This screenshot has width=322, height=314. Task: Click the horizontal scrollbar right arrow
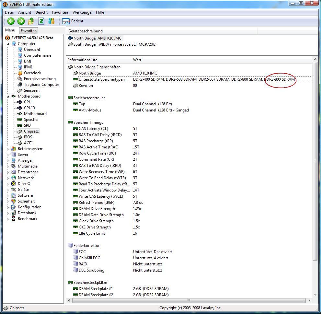pyautogui.click(x=310, y=301)
